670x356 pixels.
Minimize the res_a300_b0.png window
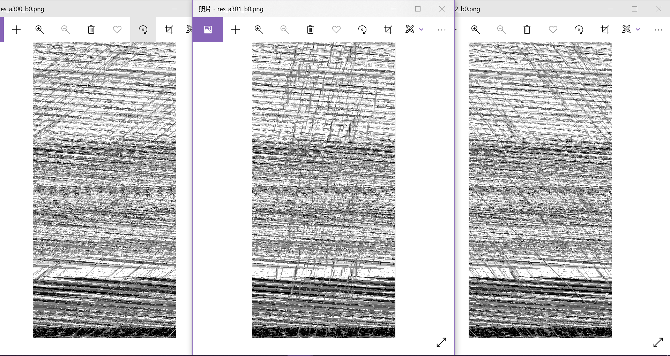(x=175, y=9)
